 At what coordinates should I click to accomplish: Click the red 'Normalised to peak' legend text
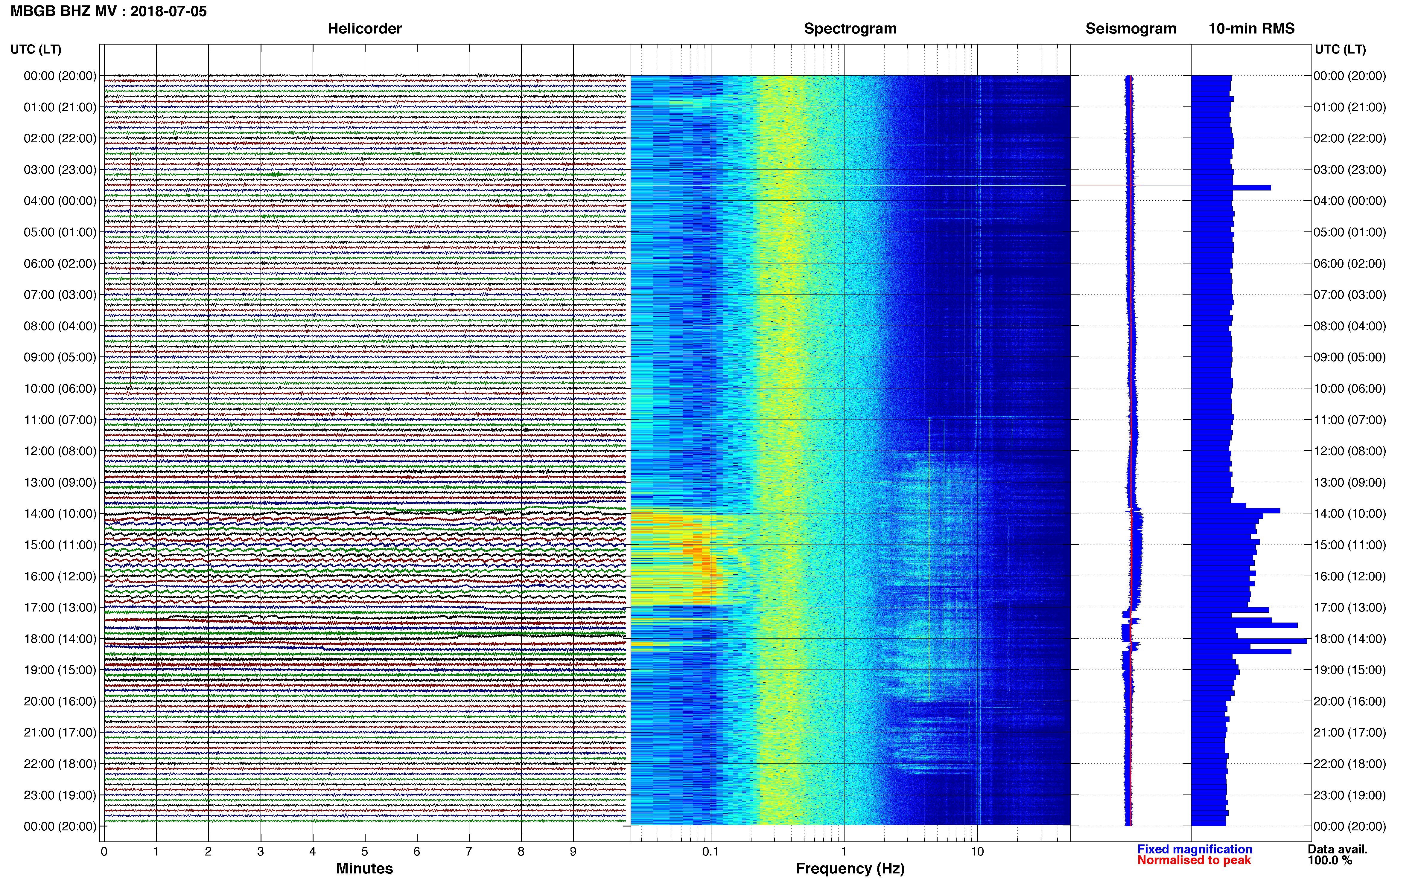click(1194, 860)
